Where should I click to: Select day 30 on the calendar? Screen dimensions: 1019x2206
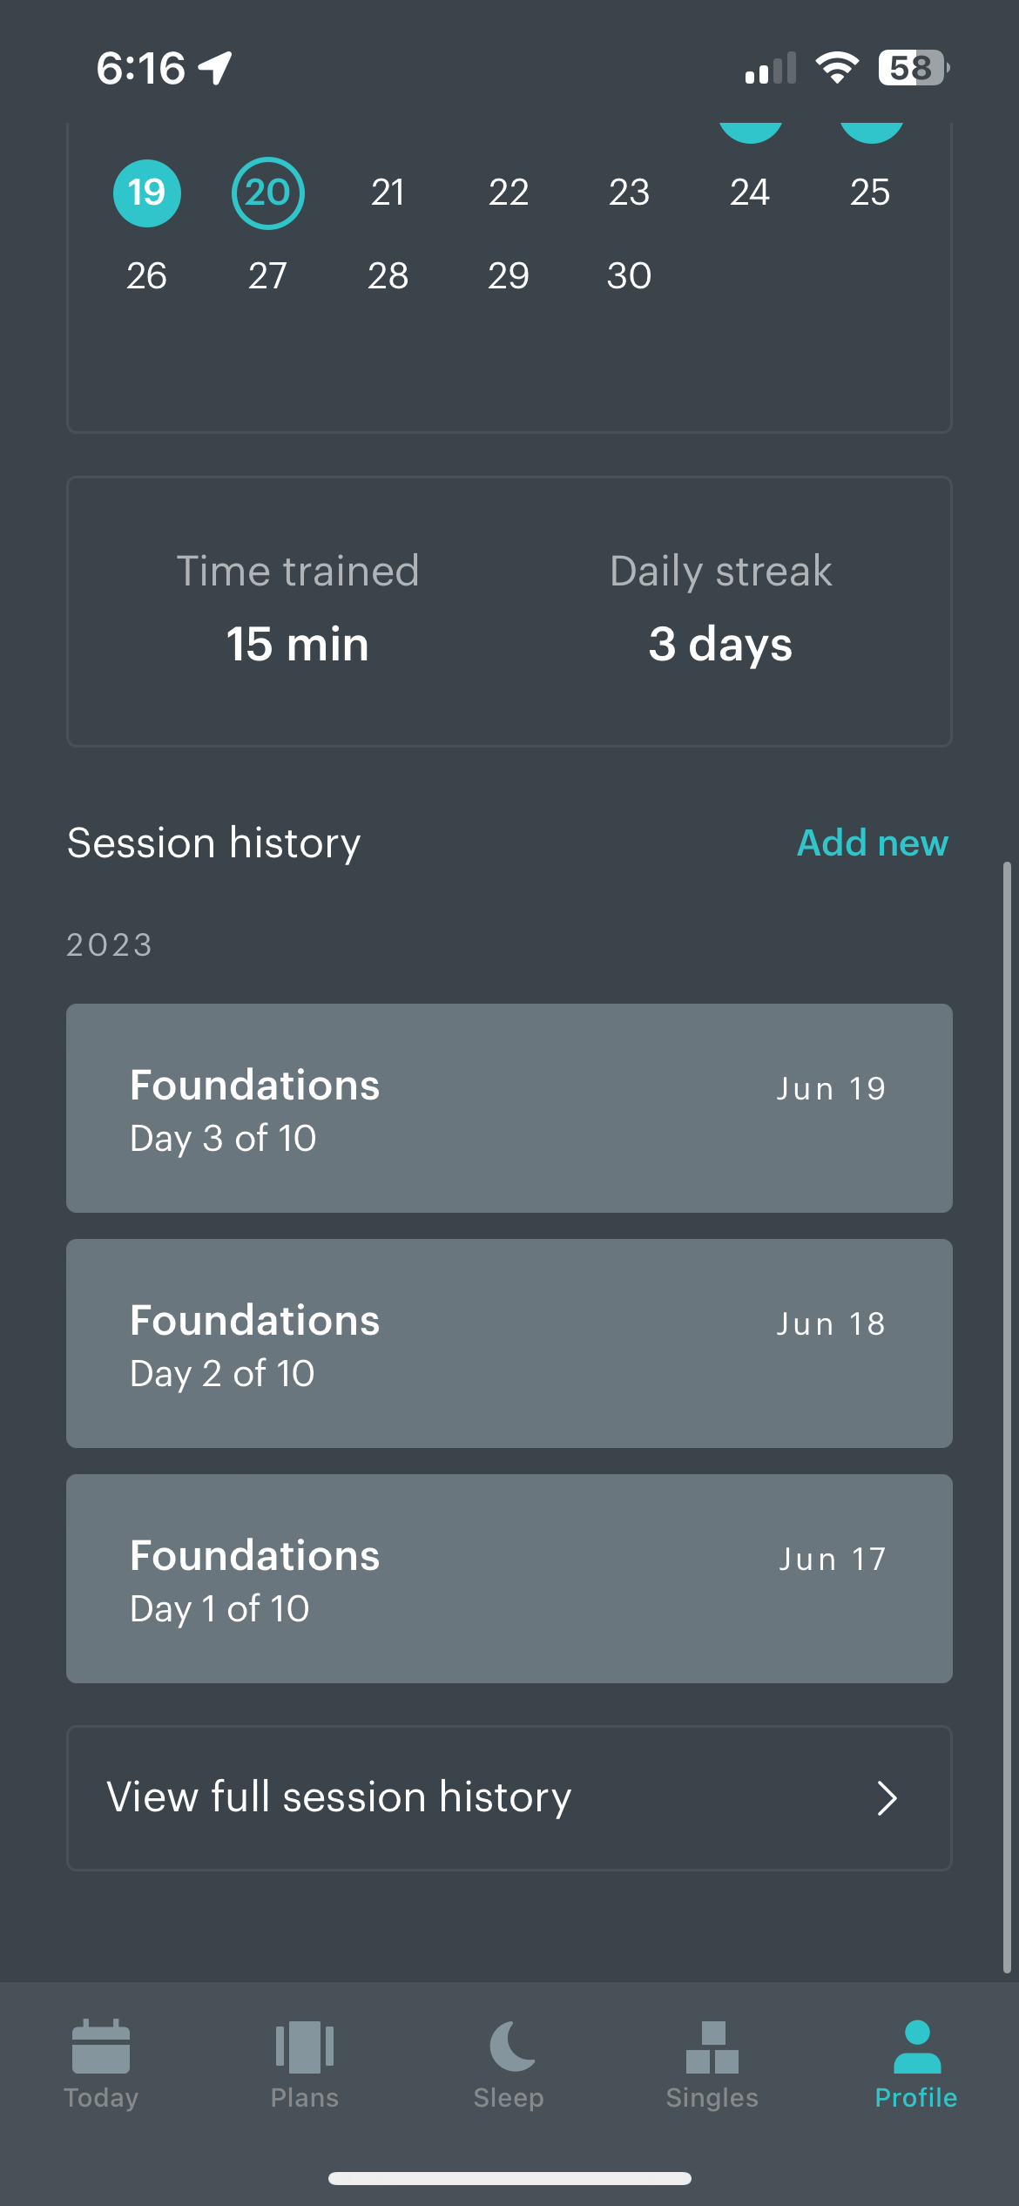click(x=629, y=276)
